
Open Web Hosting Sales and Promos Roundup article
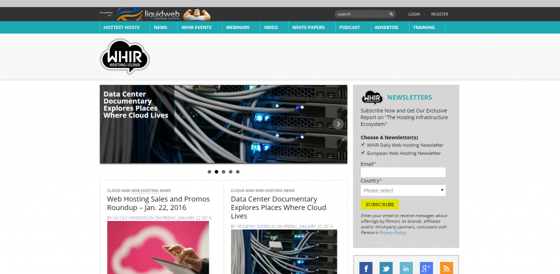[158, 203]
